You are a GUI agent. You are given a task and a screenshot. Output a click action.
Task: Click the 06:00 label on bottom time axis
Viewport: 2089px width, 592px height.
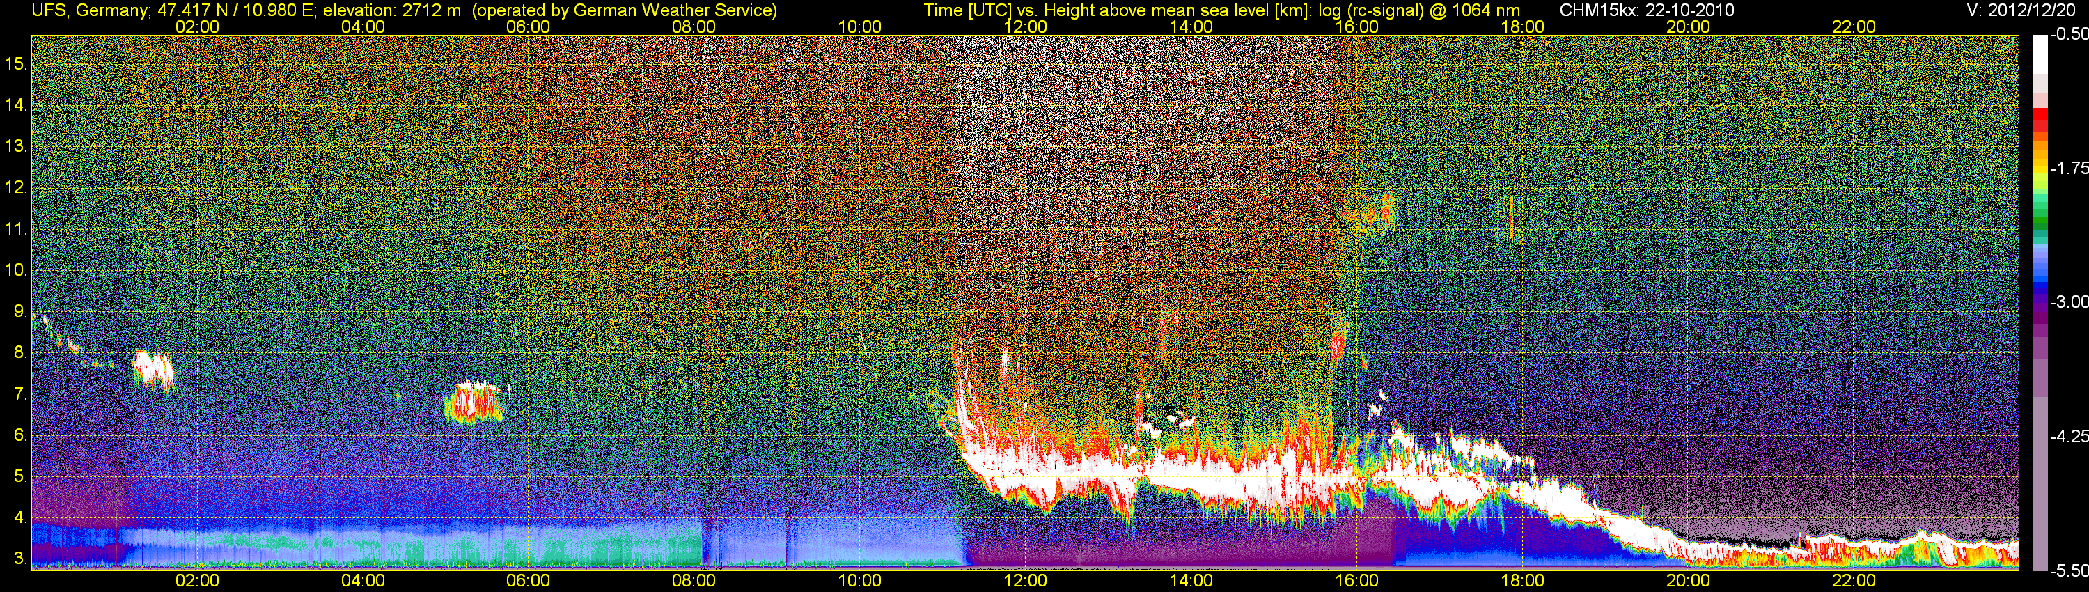point(528,581)
